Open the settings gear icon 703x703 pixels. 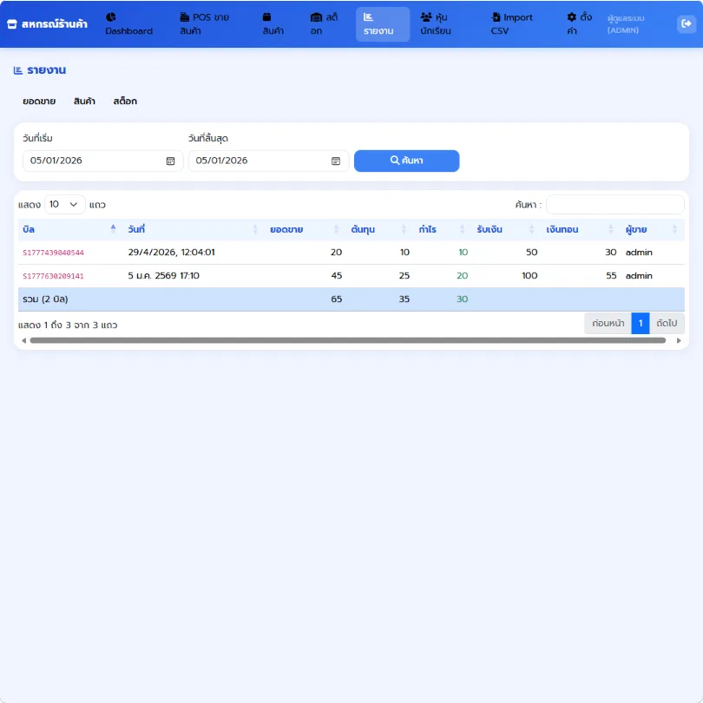tap(572, 17)
